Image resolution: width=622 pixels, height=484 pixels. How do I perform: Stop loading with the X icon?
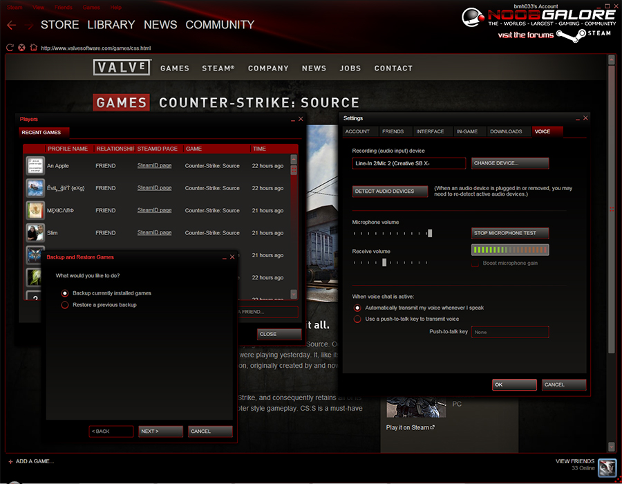(x=21, y=48)
